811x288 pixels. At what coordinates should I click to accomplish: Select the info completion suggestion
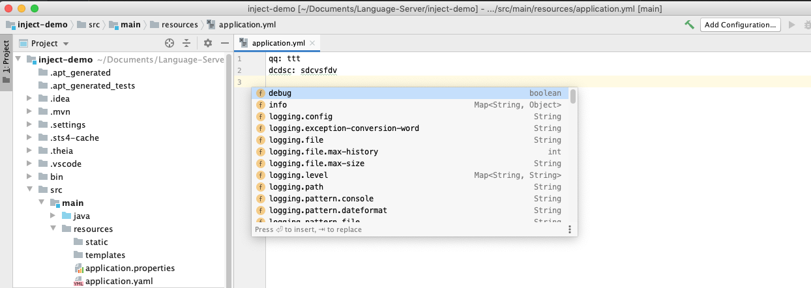[410, 105]
